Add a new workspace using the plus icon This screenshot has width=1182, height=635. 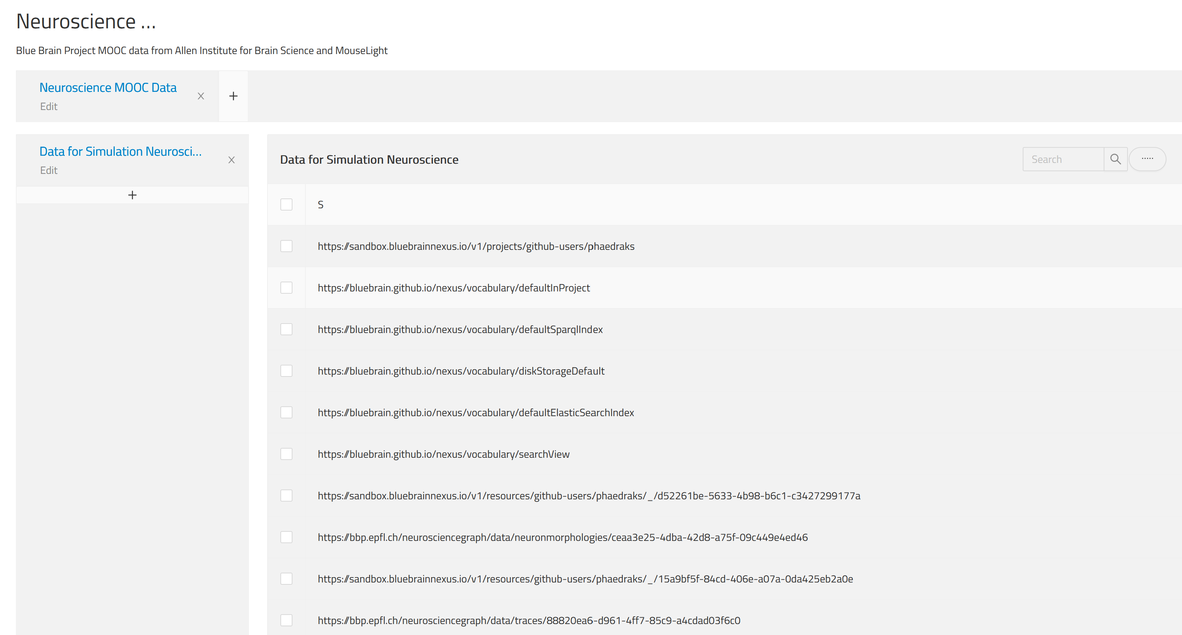tap(233, 96)
